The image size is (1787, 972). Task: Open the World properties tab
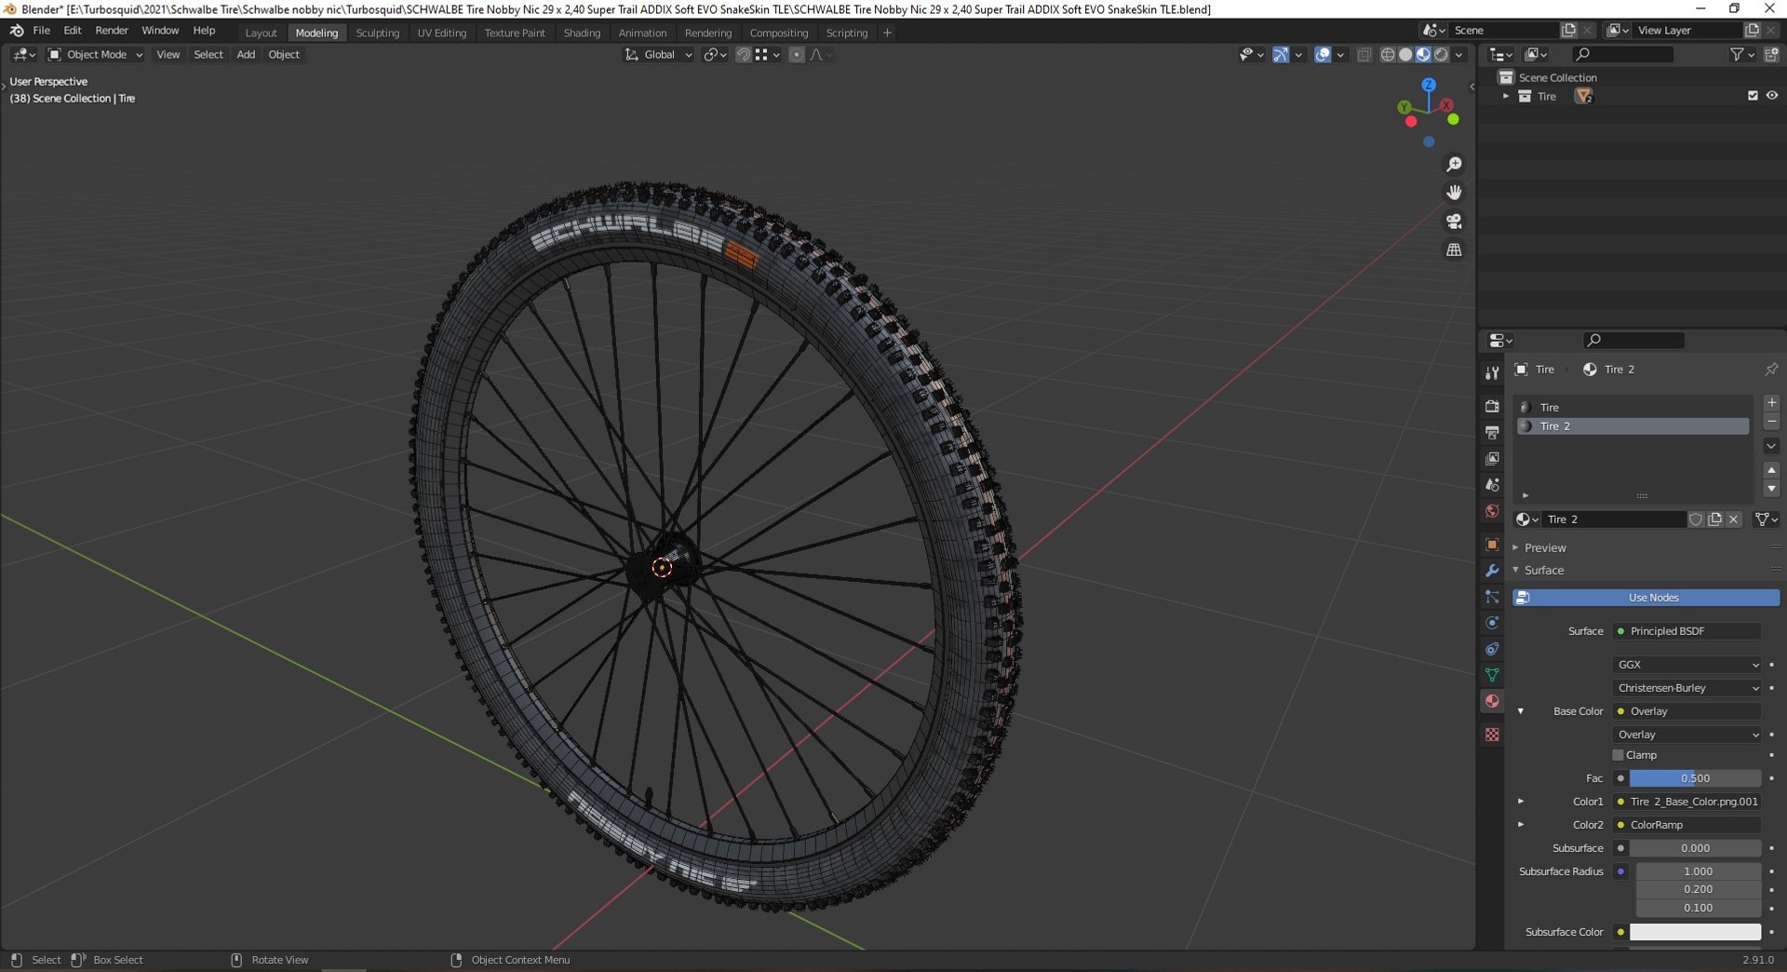(1492, 511)
